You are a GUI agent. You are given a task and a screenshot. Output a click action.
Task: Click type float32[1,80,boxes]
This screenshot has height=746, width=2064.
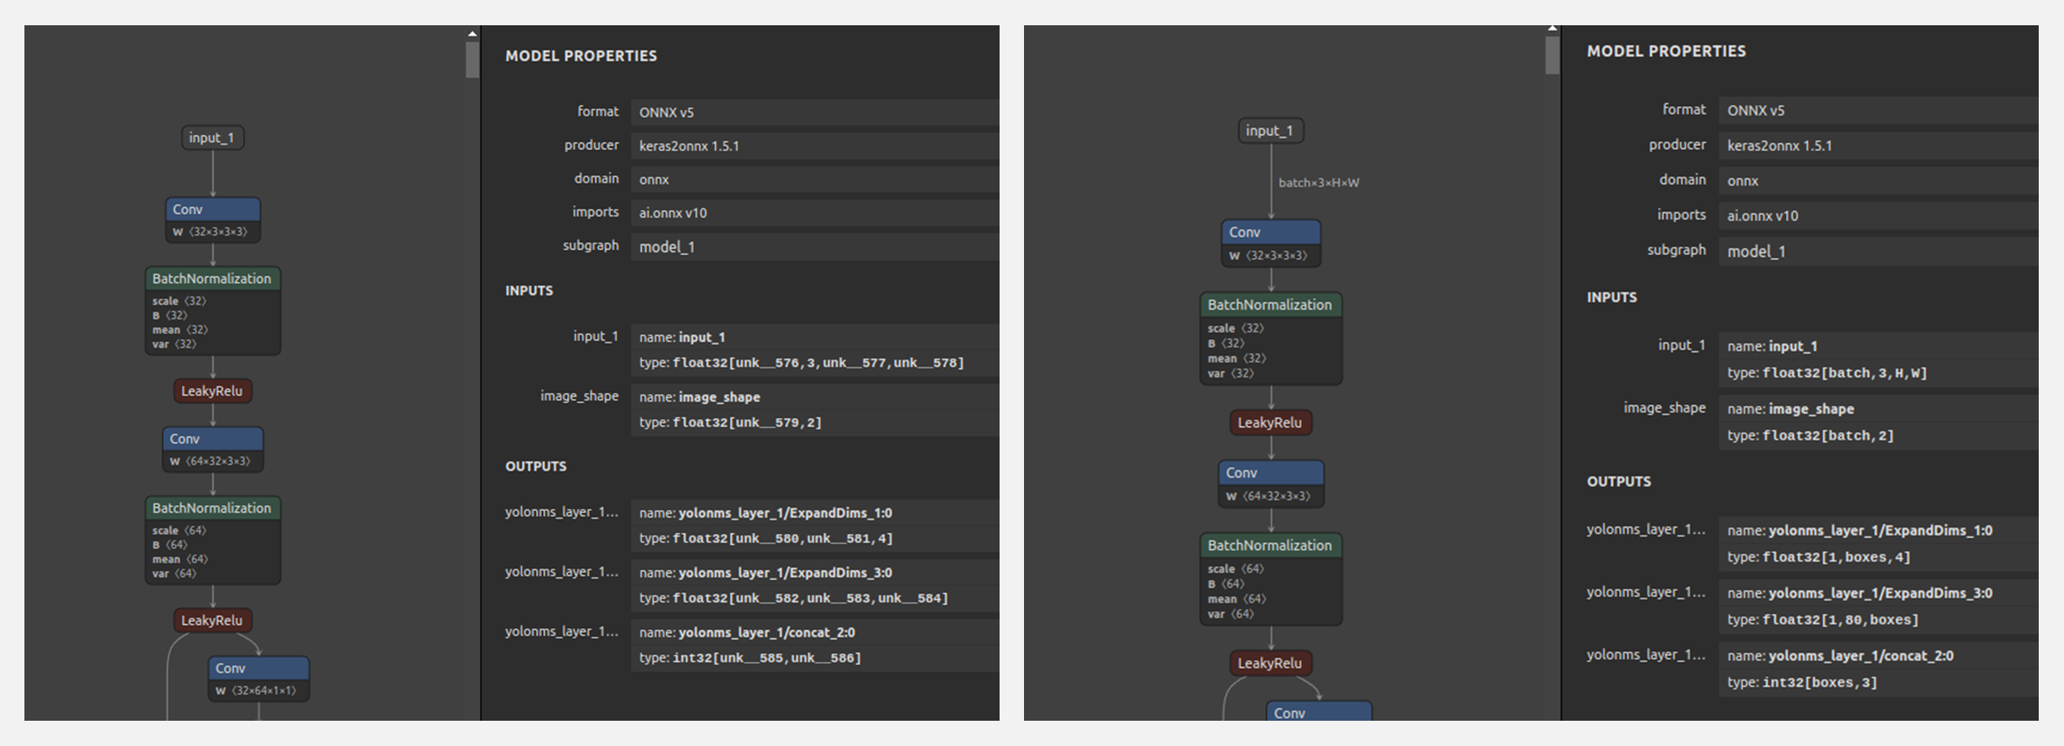coord(1879,620)
